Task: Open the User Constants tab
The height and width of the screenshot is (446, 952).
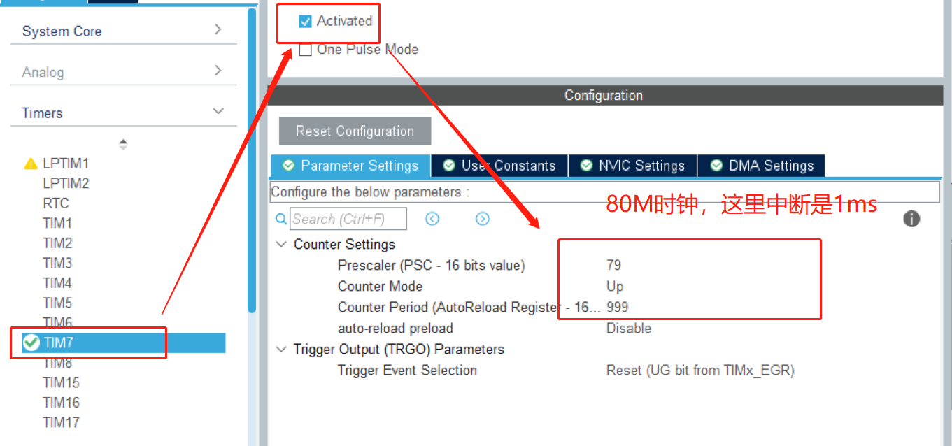Action: 499,166
